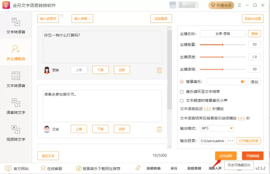Click the version text v2.5.2
Image resolution: width=270 pixels, height=174 pixels.
click(x=260, y=168)
